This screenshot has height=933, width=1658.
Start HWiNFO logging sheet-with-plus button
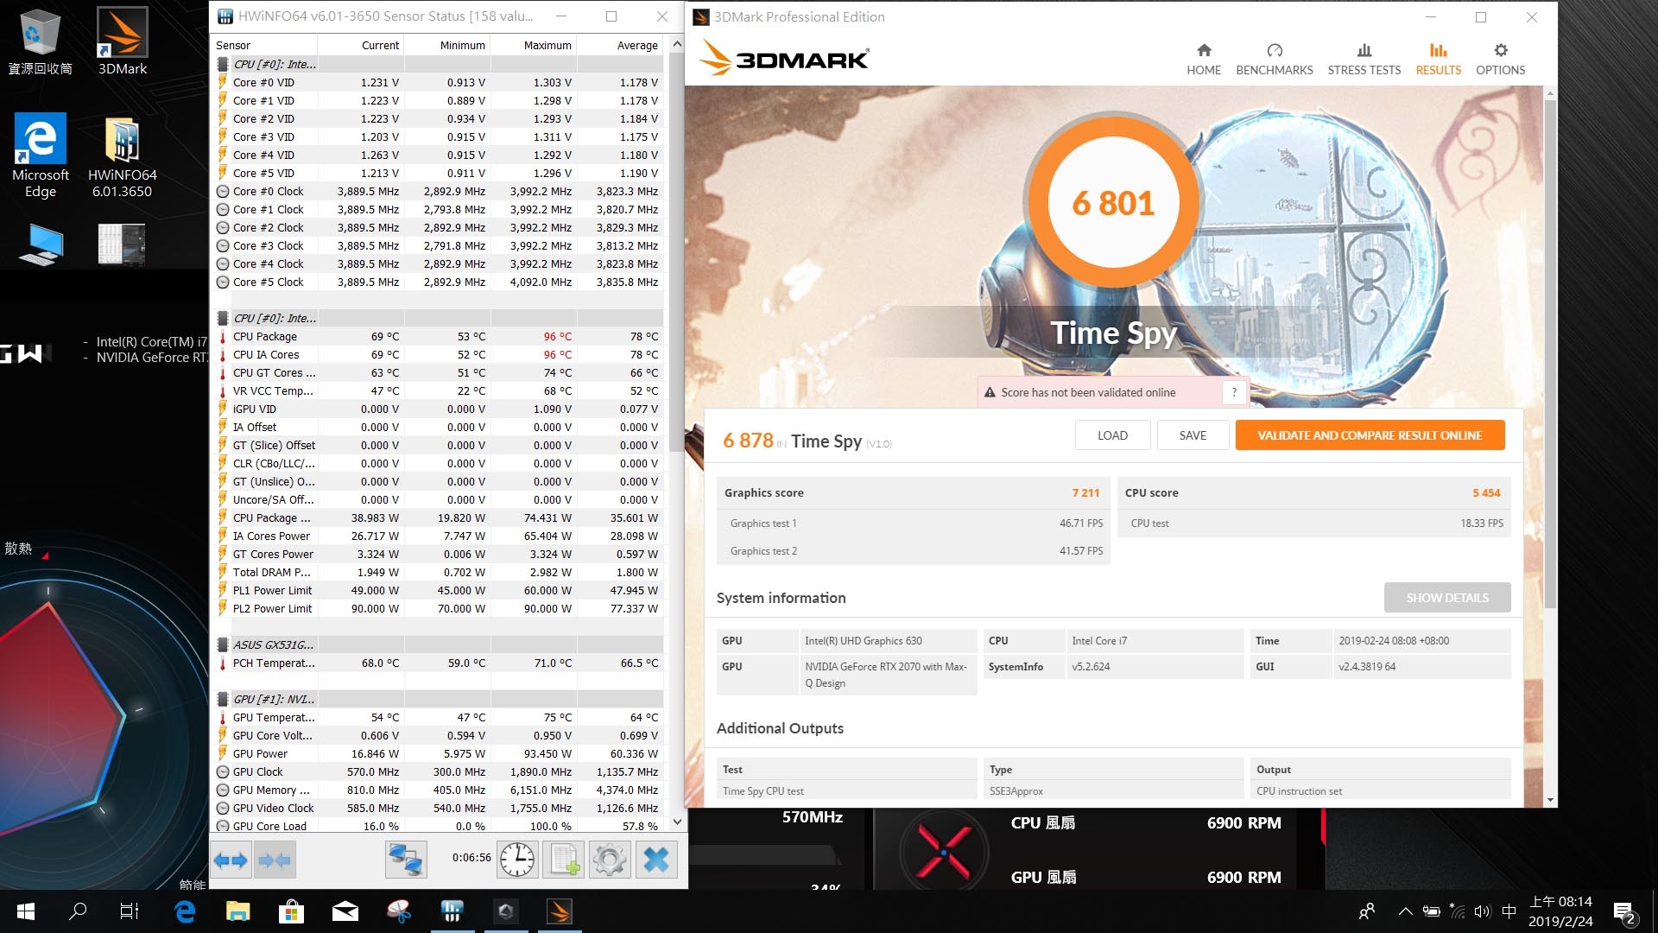(564, 860)
